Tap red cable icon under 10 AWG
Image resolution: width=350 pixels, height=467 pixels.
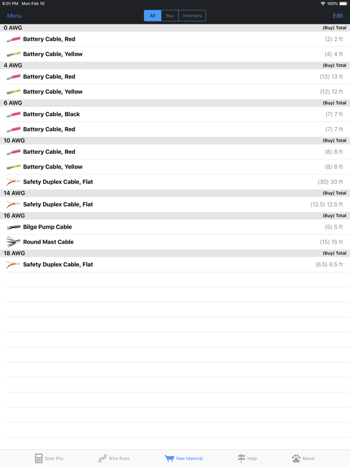coord(13,152)
